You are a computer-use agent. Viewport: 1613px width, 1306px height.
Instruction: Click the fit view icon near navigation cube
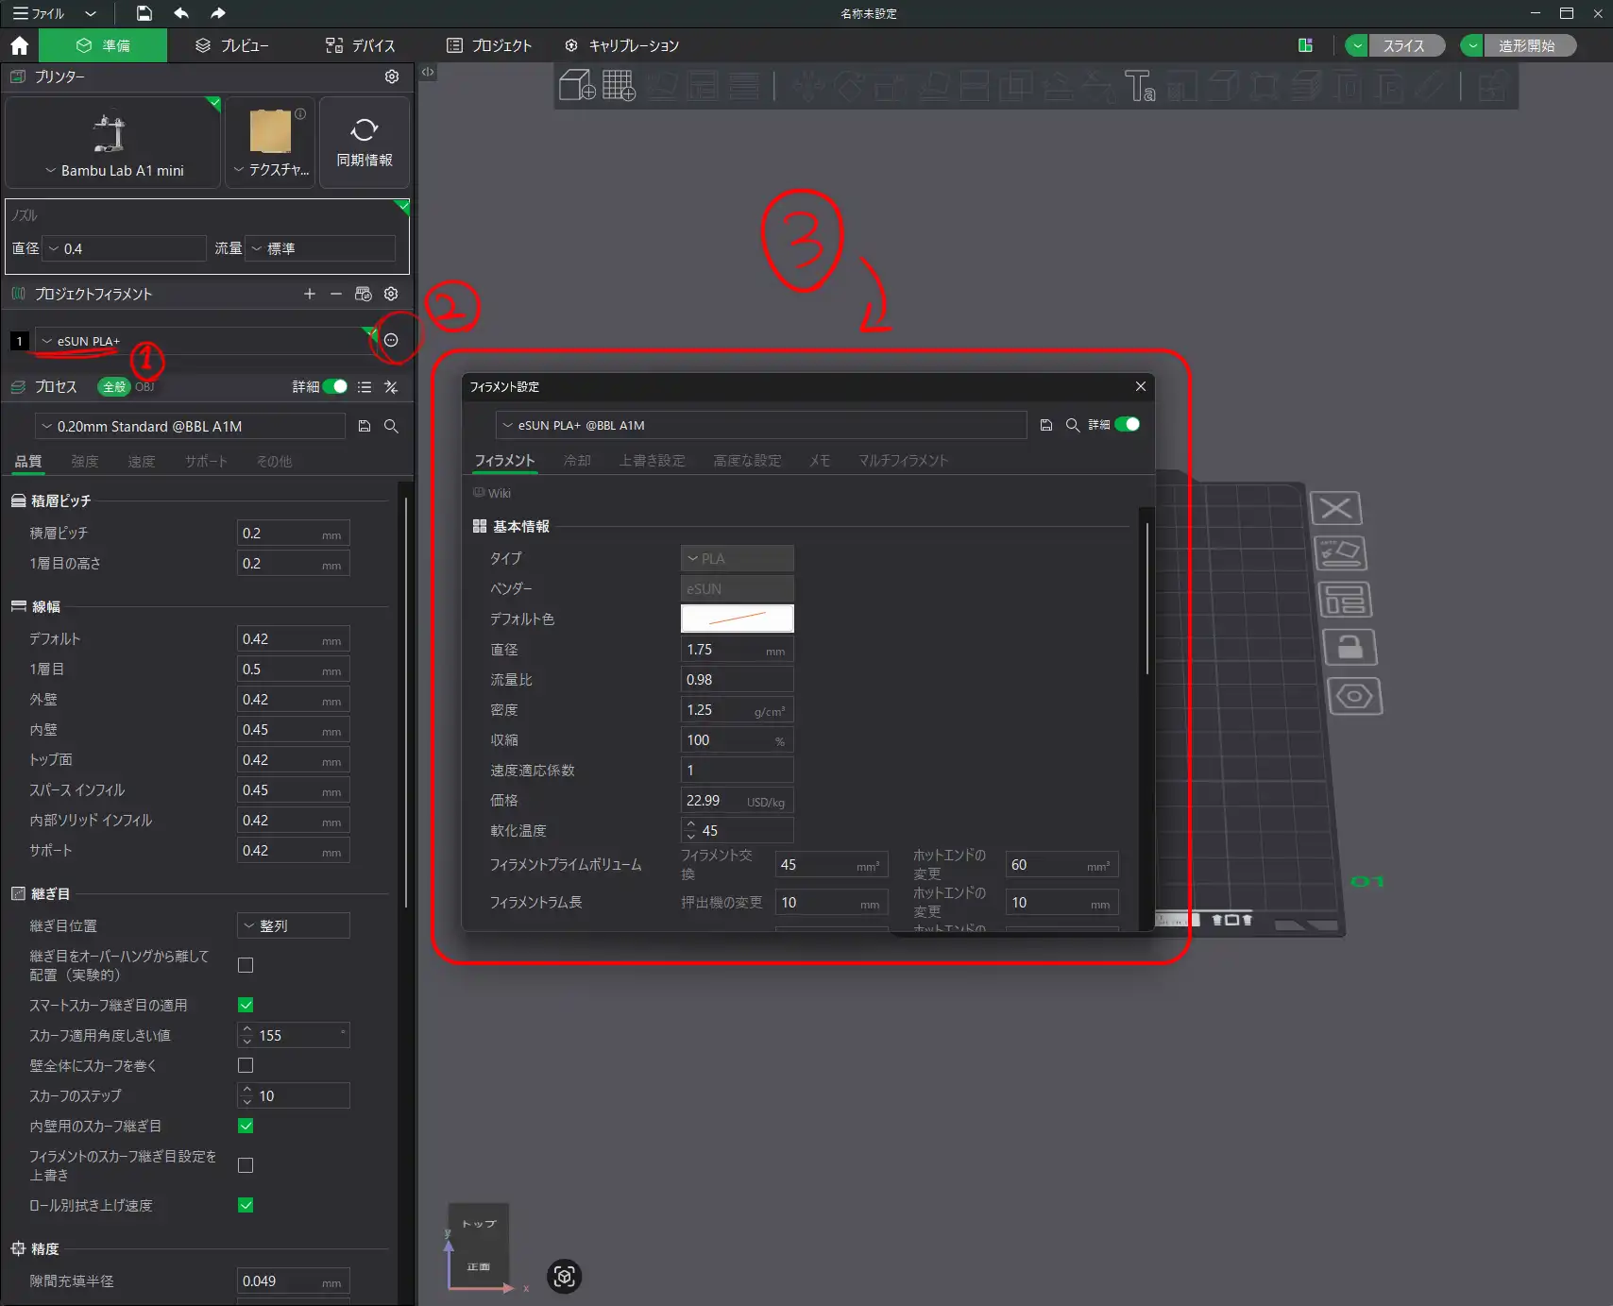click(x=564, y=1277)
